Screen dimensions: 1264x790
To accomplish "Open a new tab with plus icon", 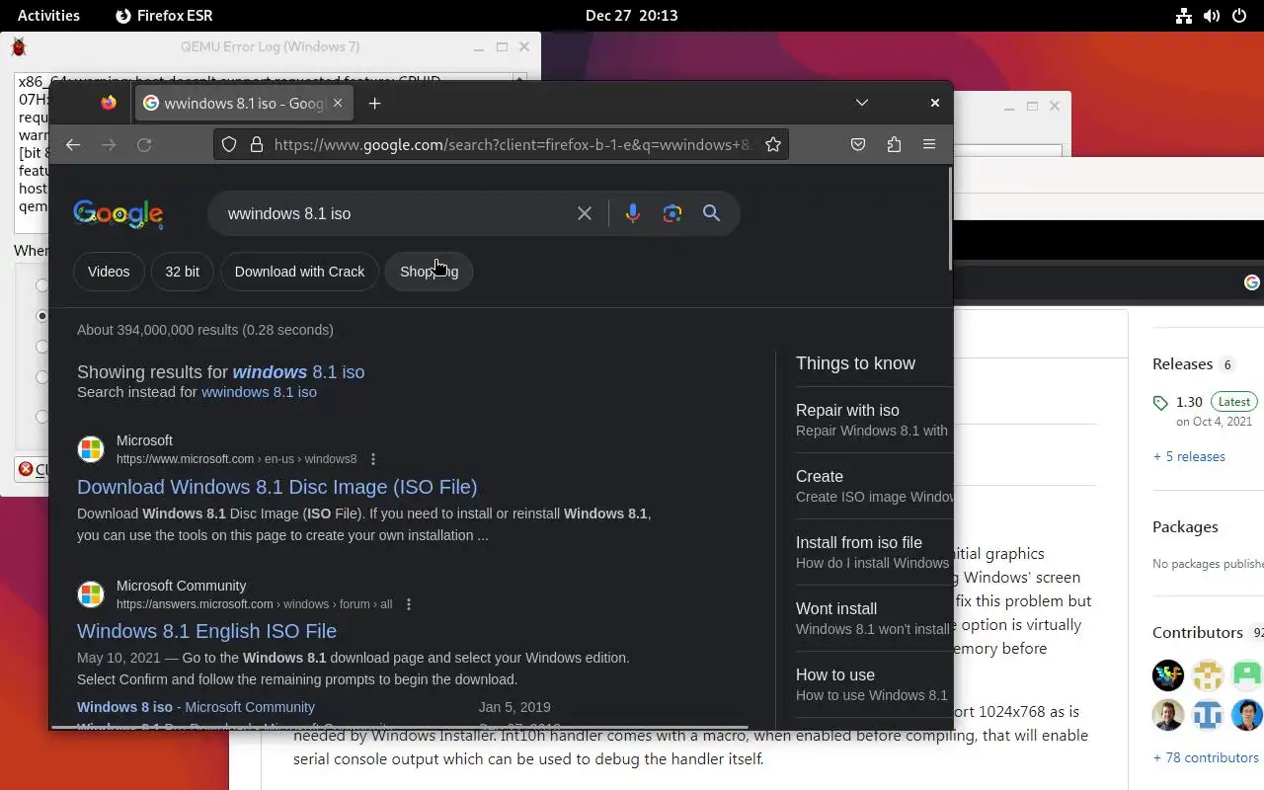I will pyautogui.click(x=374, y=103).
